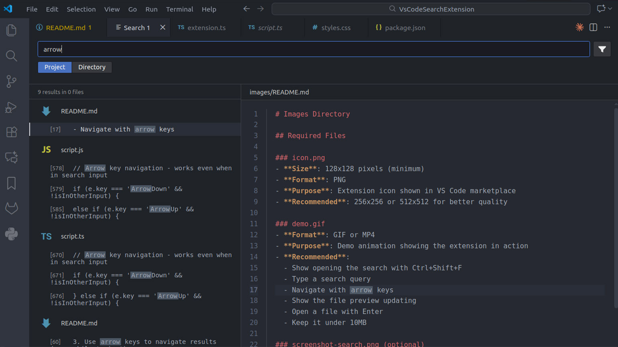The width and height of the screenshot is (618, 347).
Task: Open the Extensions view
Action: point(11,132)
